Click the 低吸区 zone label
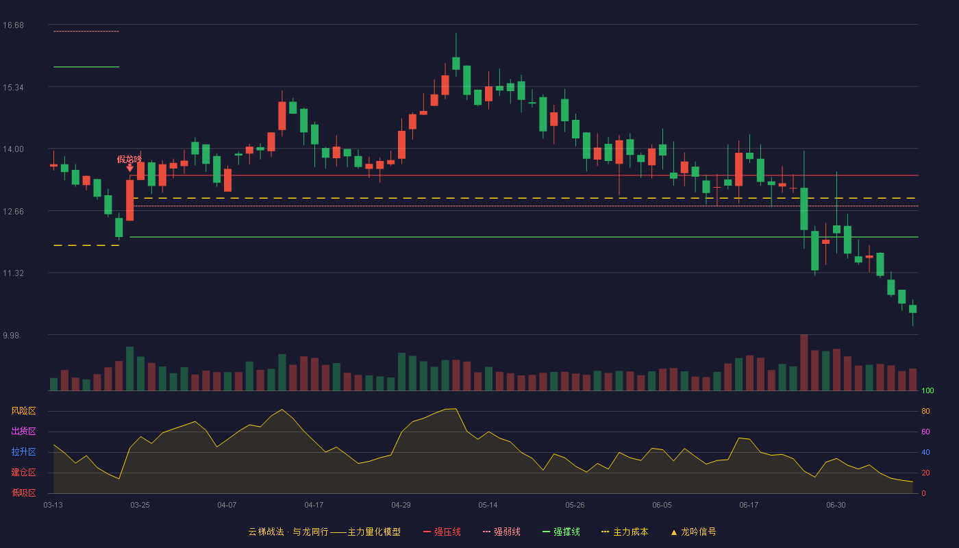This screenshot has height=548, width=959. point(23,493)
